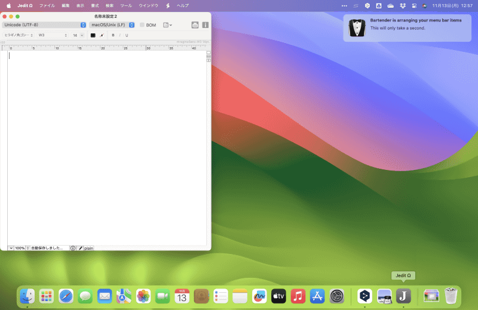Screen dimensions: 478x310
Task: Open Mail from the Dock
Action: (x=105, y=296)
